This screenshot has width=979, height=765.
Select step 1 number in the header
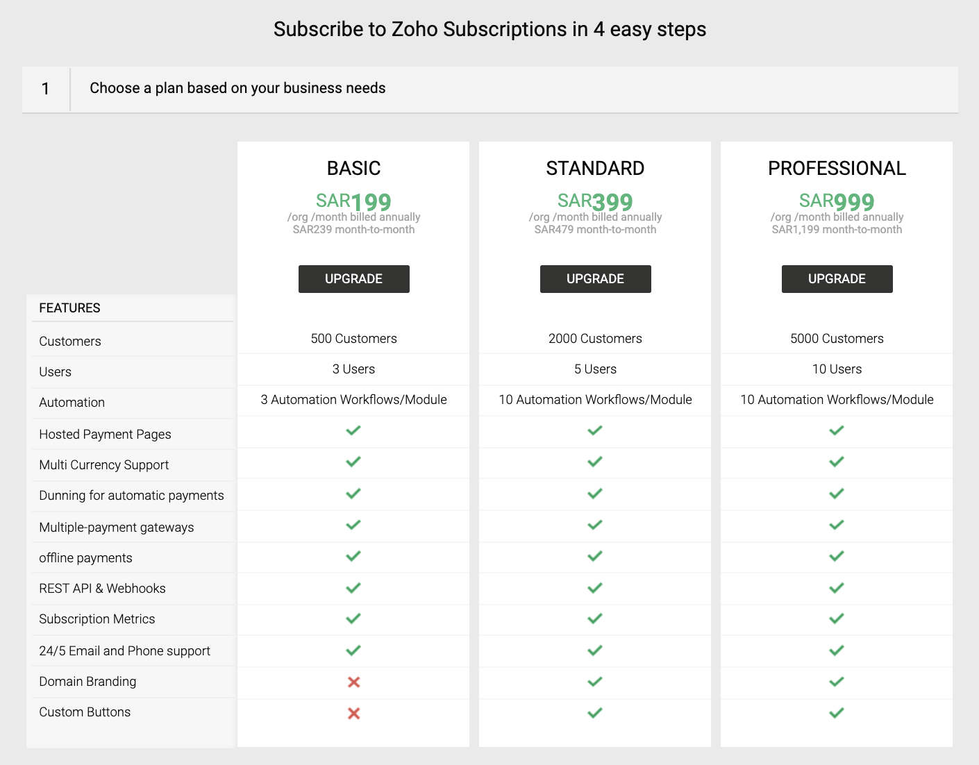[46, 89]
